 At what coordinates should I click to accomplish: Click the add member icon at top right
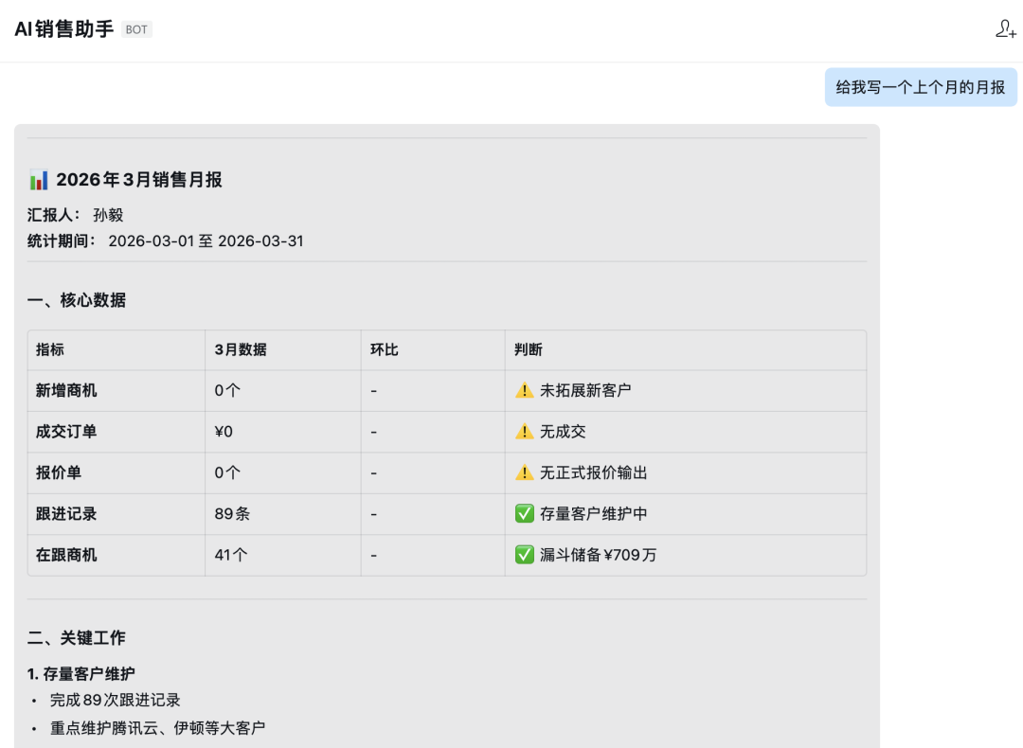coord(1005,28)
